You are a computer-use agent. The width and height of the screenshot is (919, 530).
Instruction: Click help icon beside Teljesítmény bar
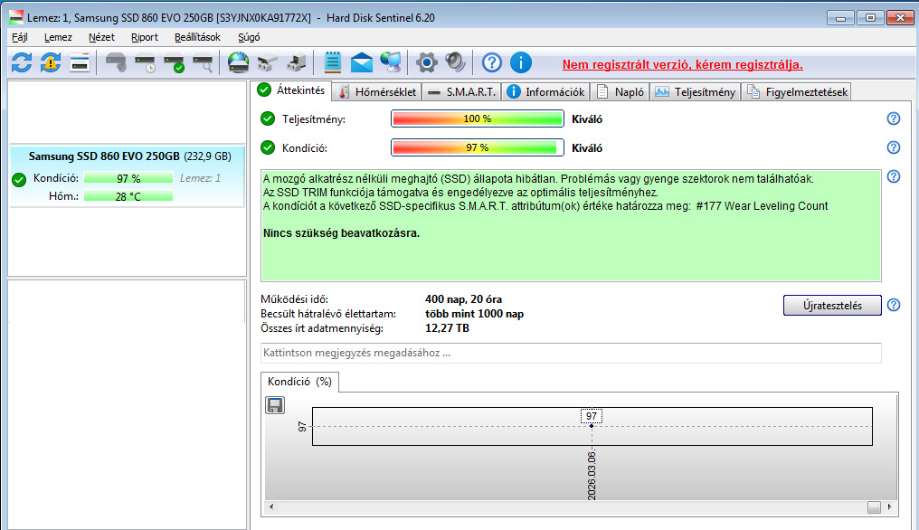(x=893, y=118)
